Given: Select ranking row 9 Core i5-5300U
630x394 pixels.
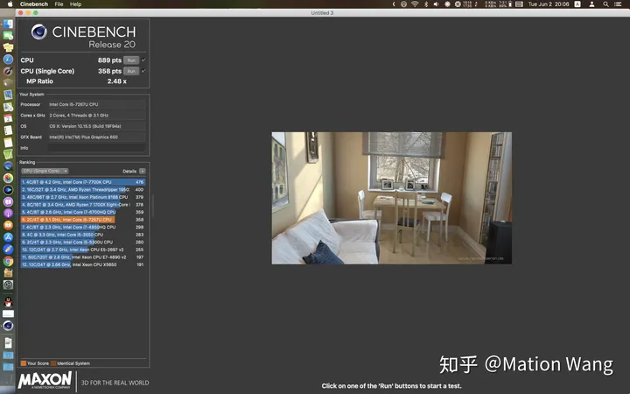Looking at the screenshot, I should pos(83,243).
